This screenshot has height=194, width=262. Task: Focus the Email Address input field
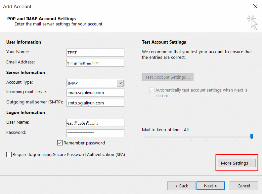95,63
